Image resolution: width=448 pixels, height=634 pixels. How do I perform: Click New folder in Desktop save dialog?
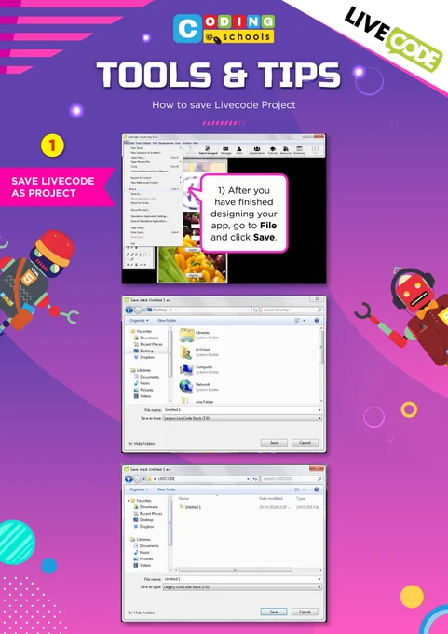(167, 320)
